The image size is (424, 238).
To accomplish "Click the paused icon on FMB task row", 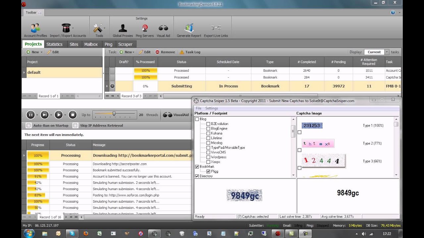I will pyautogui.click(x=112, y=86).
